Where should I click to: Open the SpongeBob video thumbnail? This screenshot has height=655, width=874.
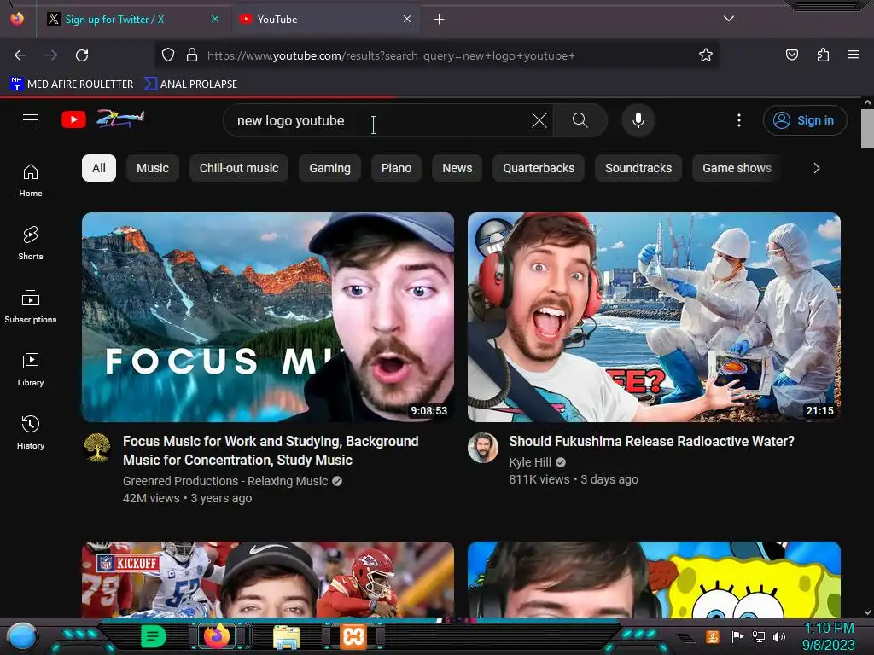click(654, 580)
